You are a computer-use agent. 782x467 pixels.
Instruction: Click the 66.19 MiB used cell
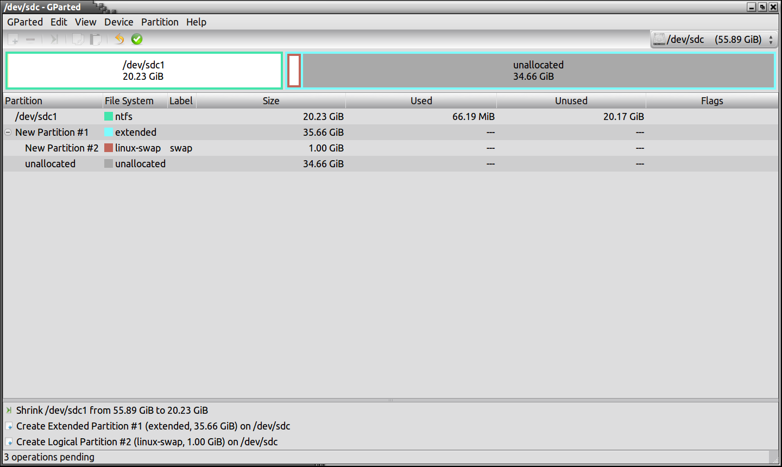click(474, 117)
